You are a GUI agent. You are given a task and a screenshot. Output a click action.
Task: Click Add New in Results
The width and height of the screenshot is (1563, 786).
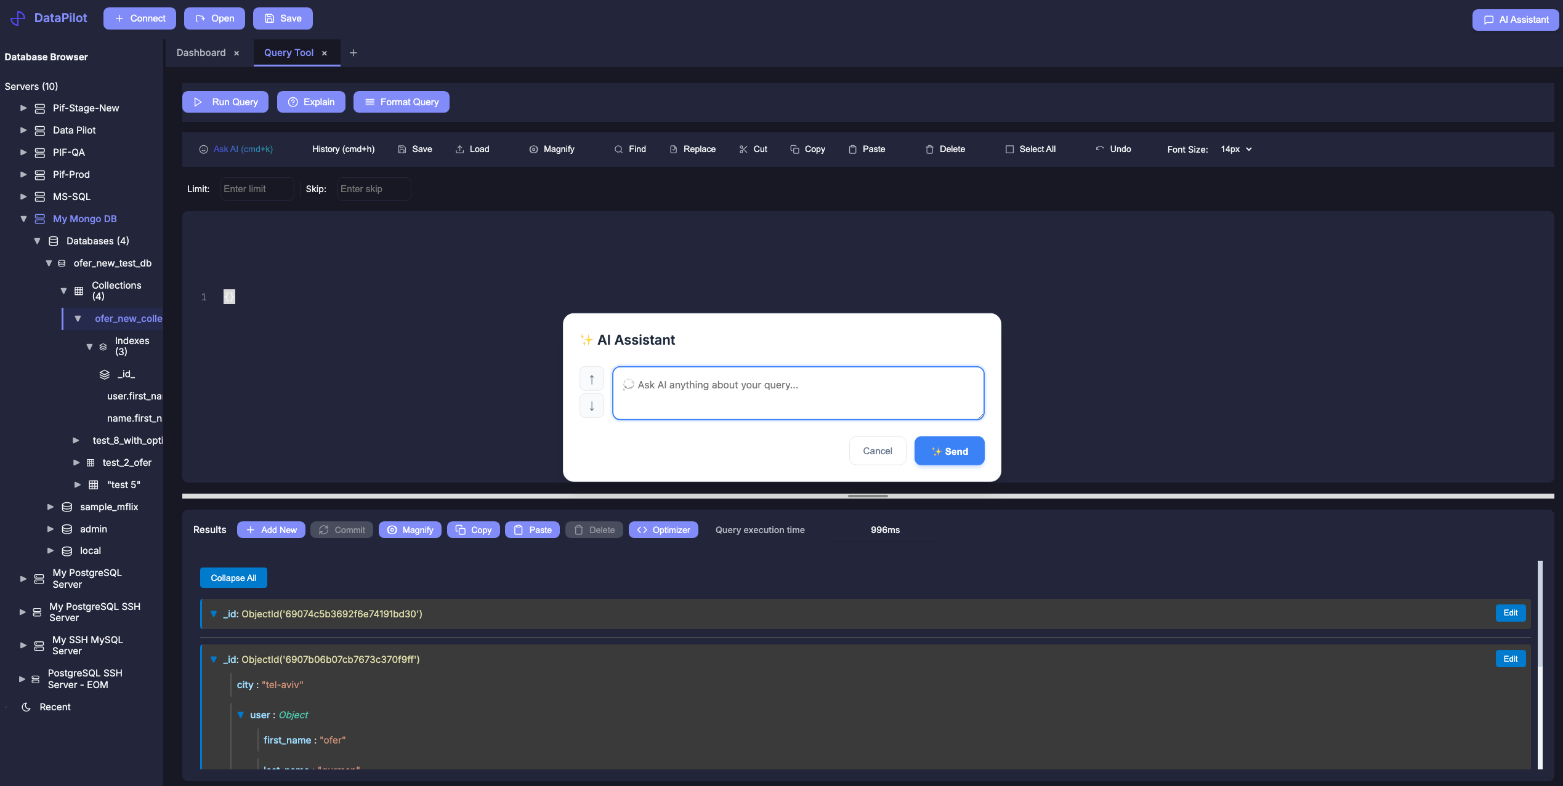click(271, 530)
